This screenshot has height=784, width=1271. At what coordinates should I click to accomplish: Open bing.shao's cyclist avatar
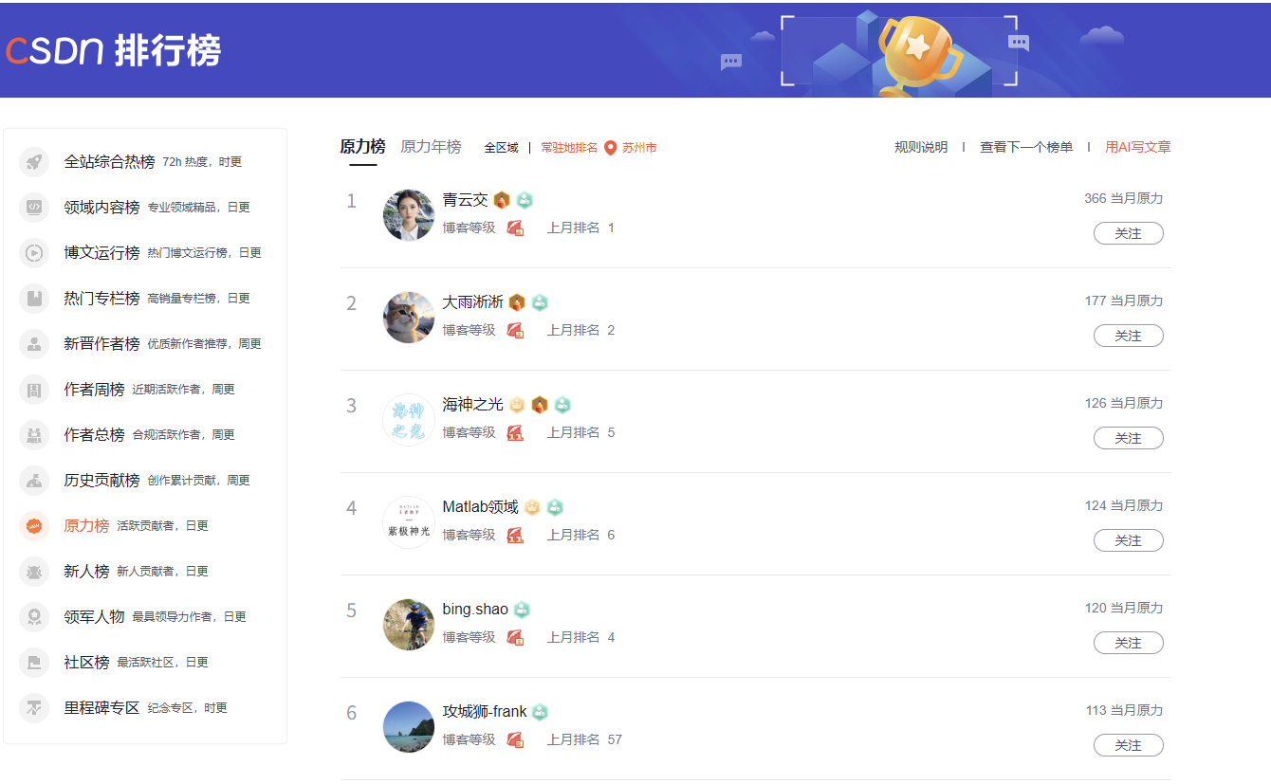pyautogui.click(x=409, y=625)
